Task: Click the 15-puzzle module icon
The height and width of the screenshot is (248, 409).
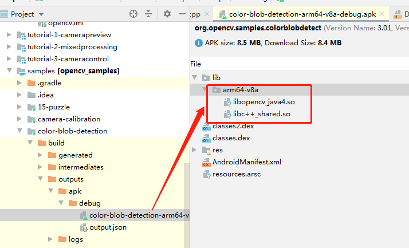Action: (x=32, y=107)
